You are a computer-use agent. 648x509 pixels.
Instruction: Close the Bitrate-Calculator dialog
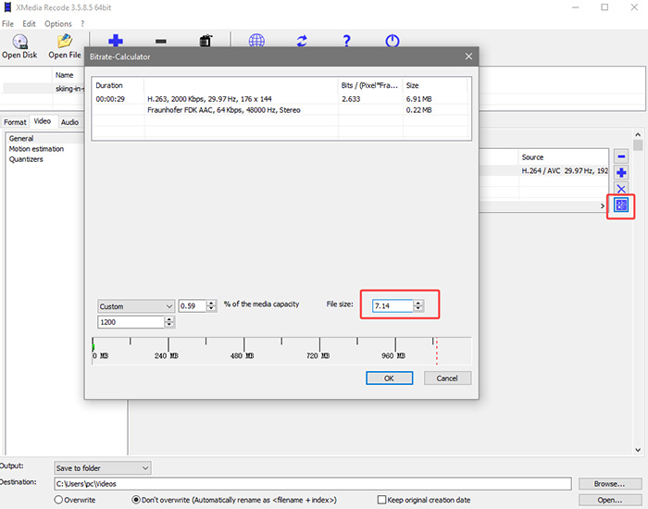(x=468, y=56)
